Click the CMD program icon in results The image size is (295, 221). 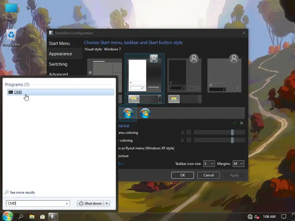[x=11, y=92]
